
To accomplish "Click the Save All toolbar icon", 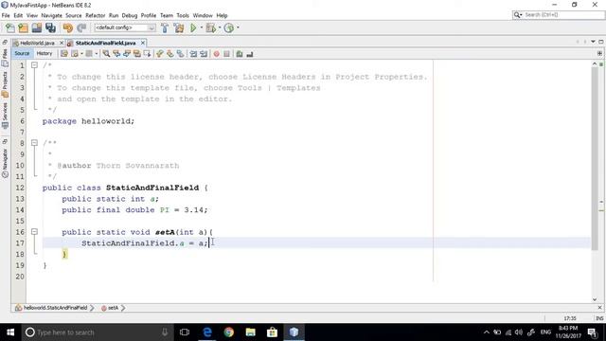I will pyautogui.click(x=50, y=27).
